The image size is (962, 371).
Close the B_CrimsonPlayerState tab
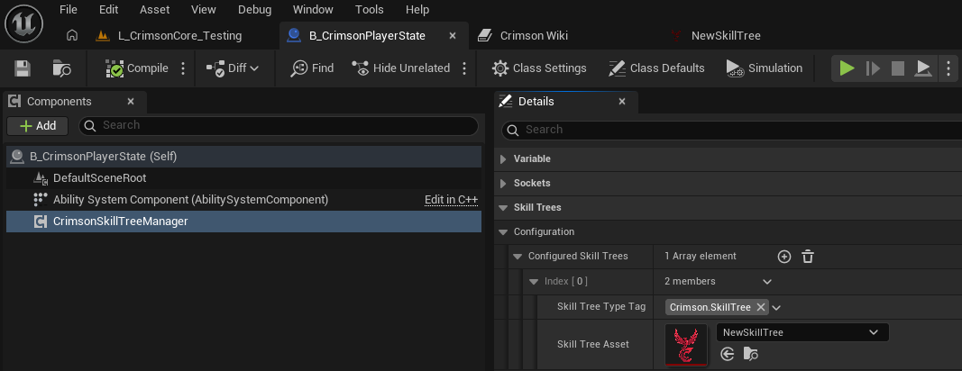tap(453, 35)
